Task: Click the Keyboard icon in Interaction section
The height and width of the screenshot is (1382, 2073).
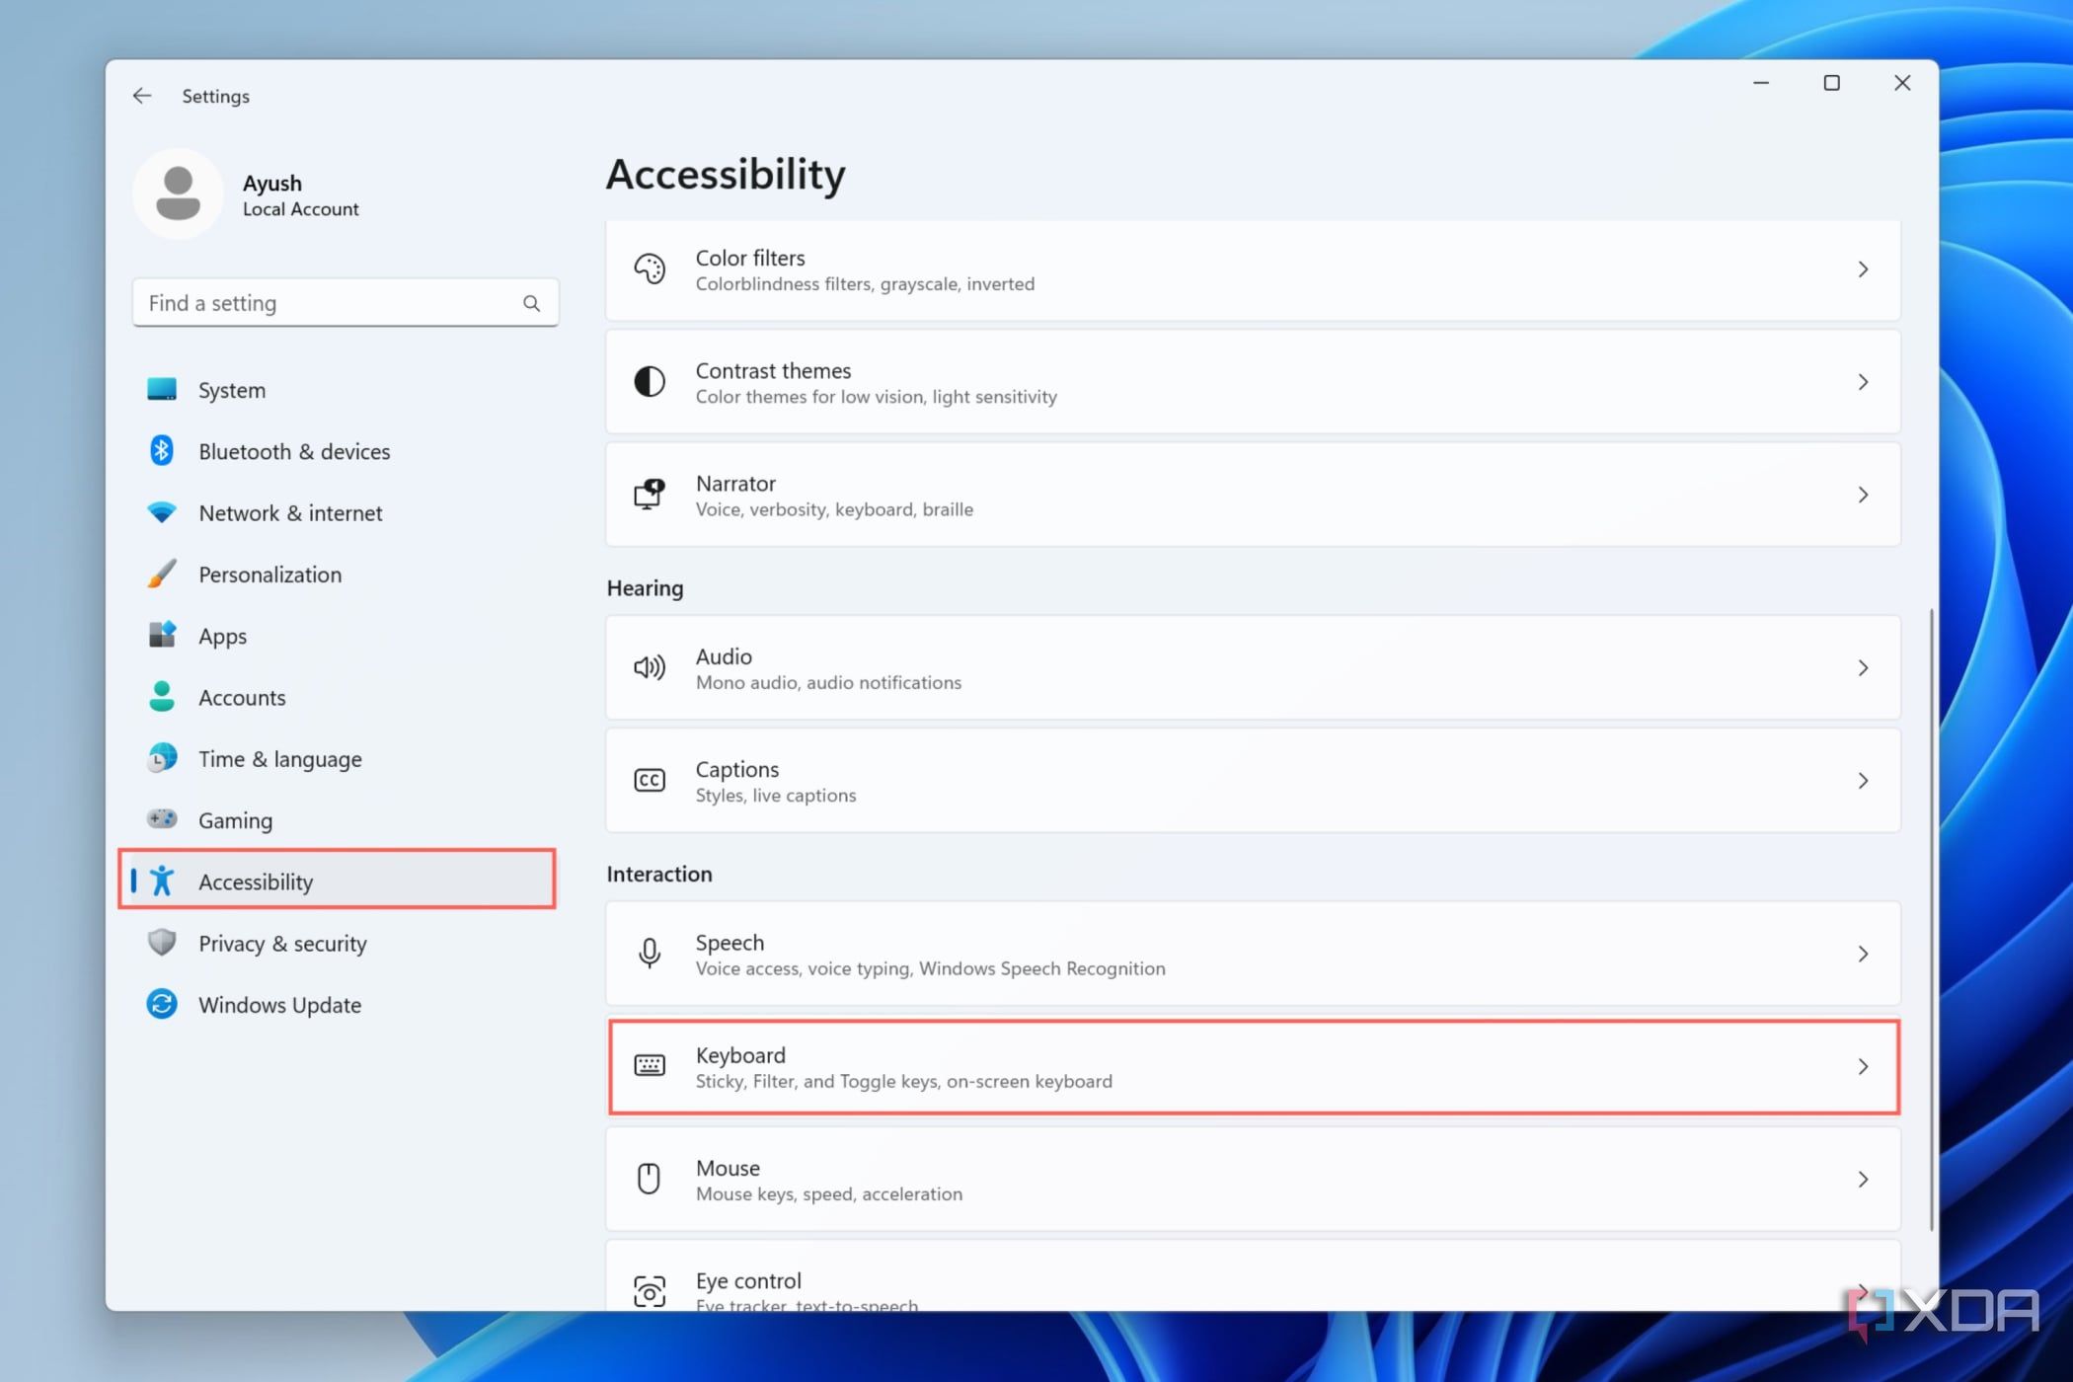Action: (x=650, y=1066)
